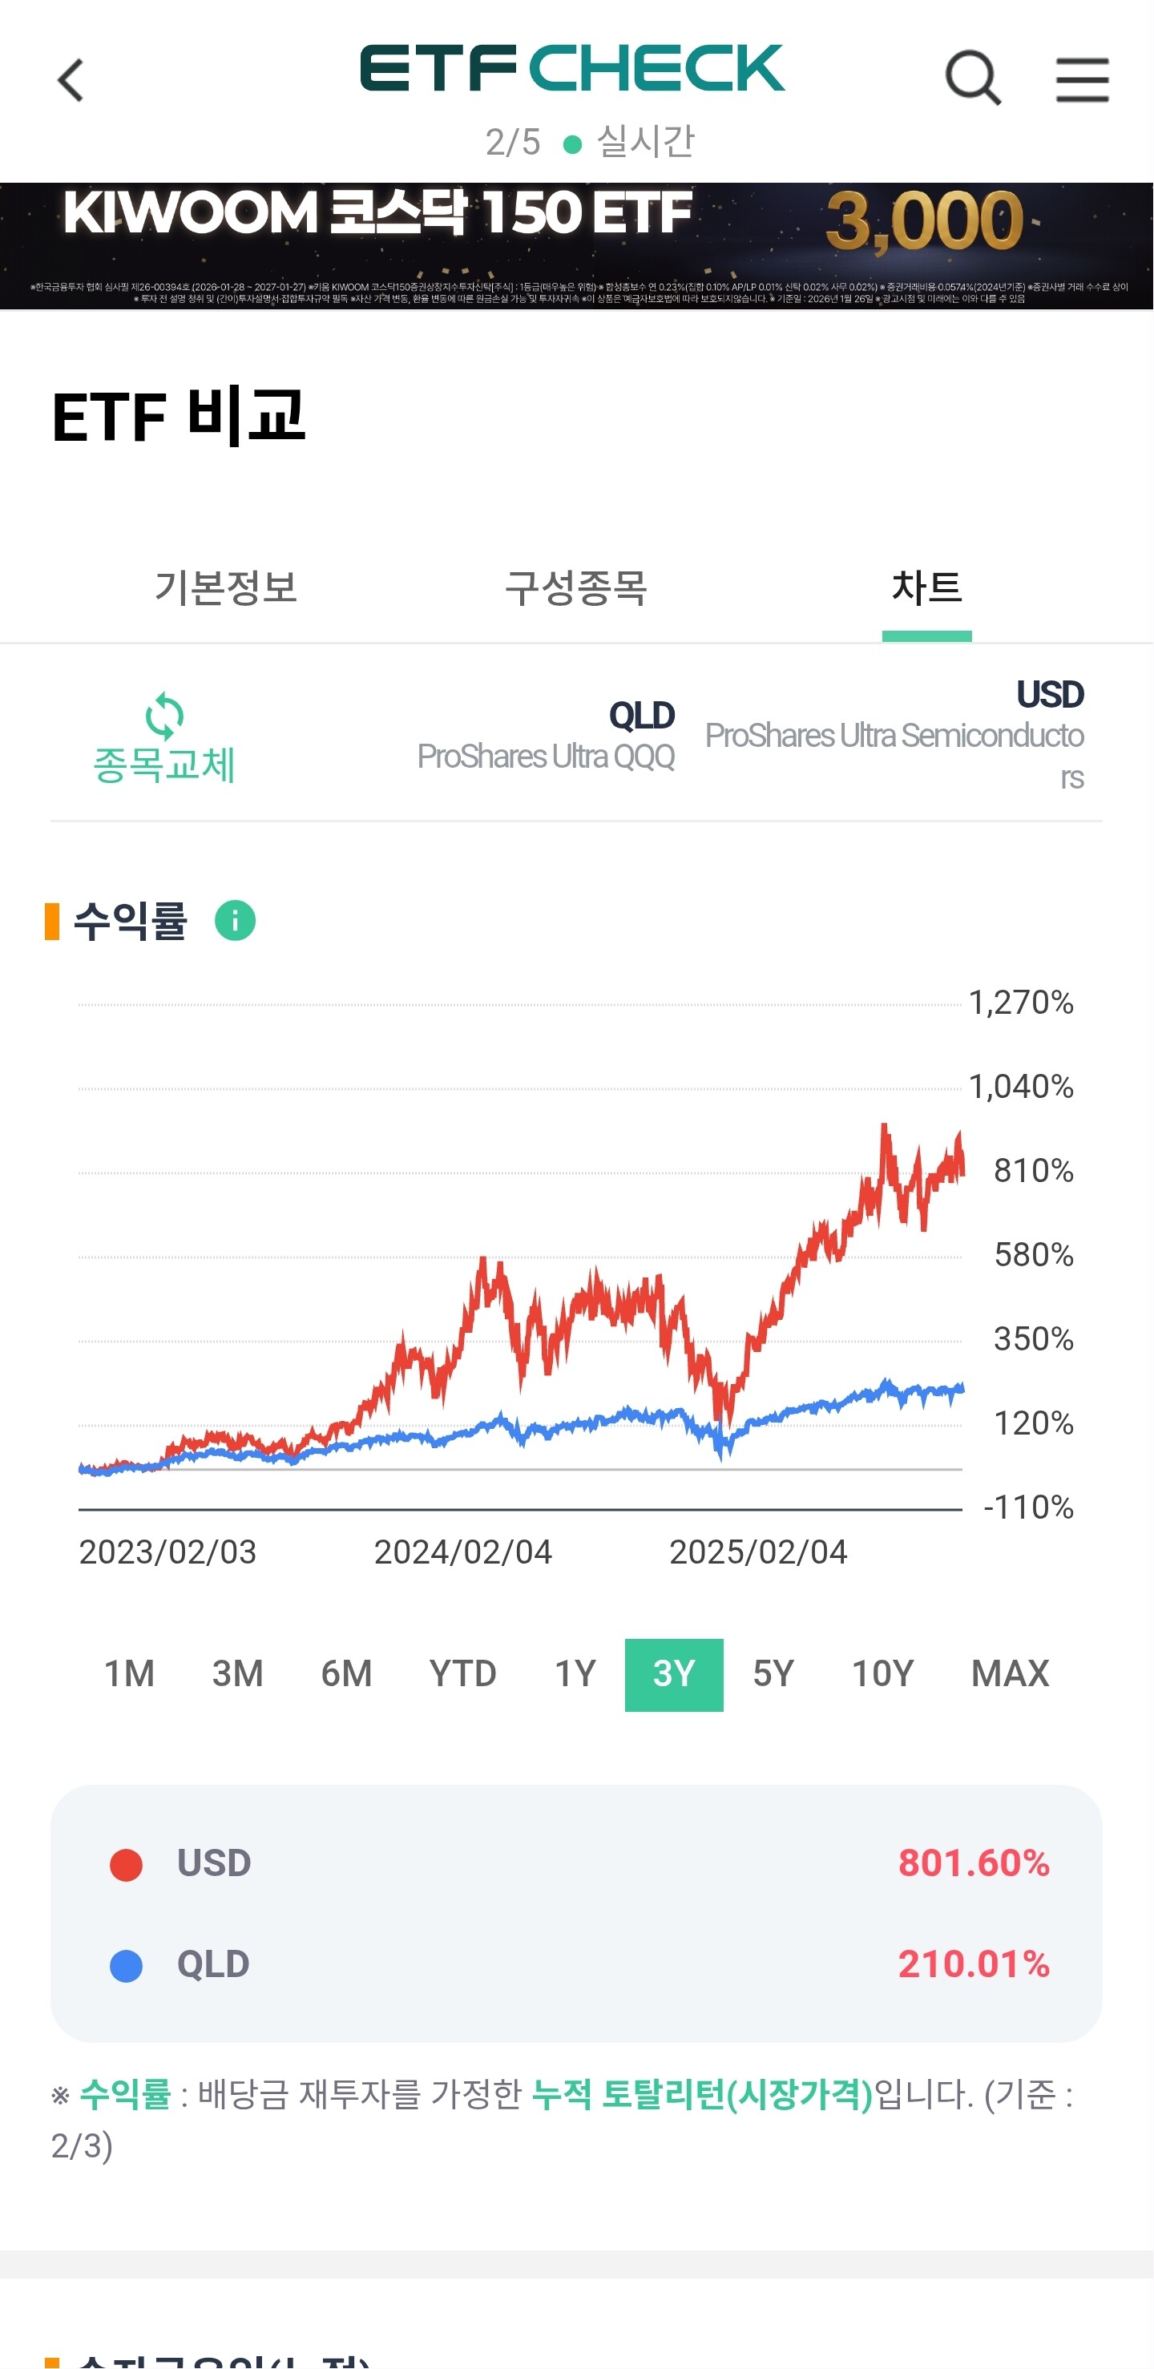This screenshot has height=2369, width=1154.
Task: Tap the blue QLD legend dot
Action: click(x=126, y=1965)
